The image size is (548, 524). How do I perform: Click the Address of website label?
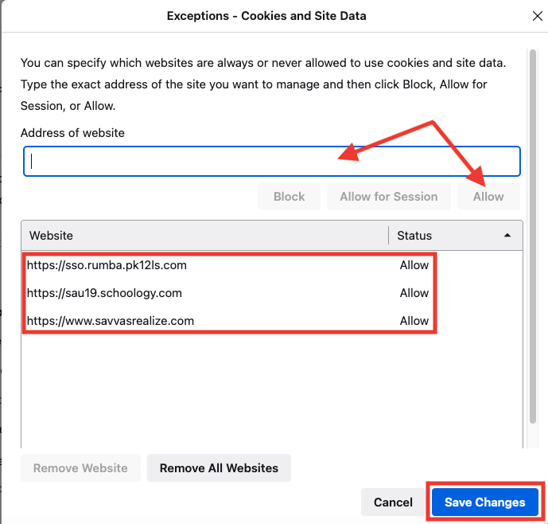72,133
